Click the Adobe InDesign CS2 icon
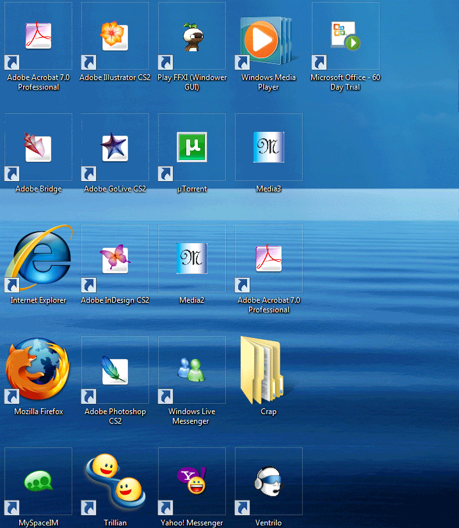 pyautogui.click(x=115, y=259)
